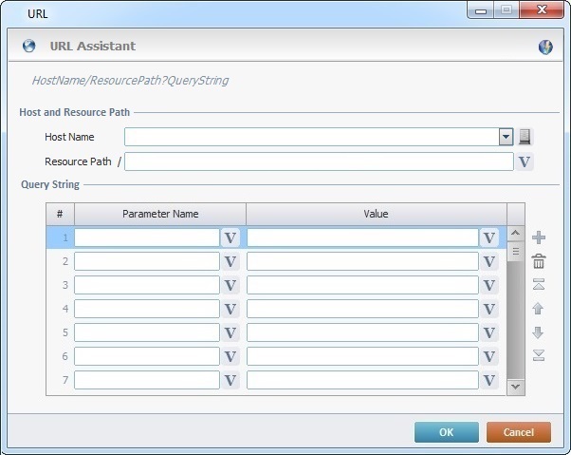The image size is (571, 455).
Task: Click the move row down arrow
Action: [x=539, y=332]
